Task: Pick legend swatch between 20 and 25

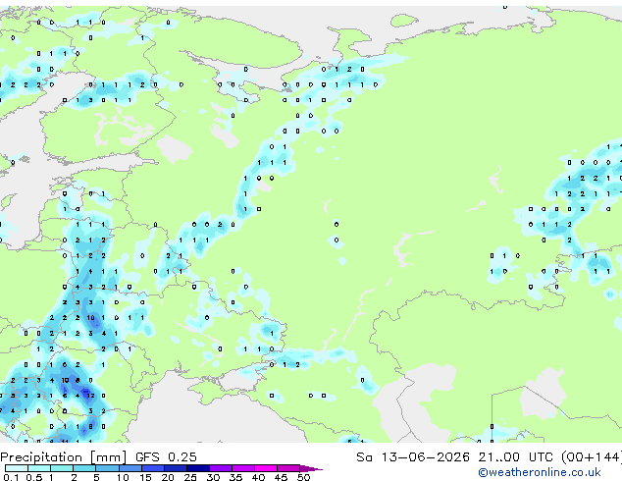Action: (176, 468)
